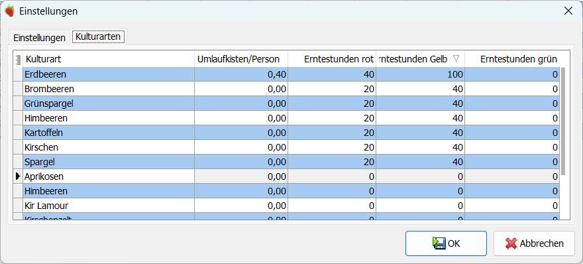Select the row header beside Brombeeren
The width and height of the screenshot is (583, 264).
point(18,89)
